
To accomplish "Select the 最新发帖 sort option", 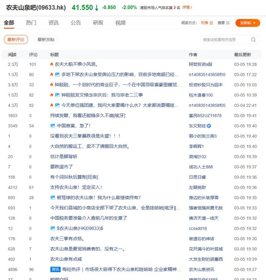I will pos(46,40).
